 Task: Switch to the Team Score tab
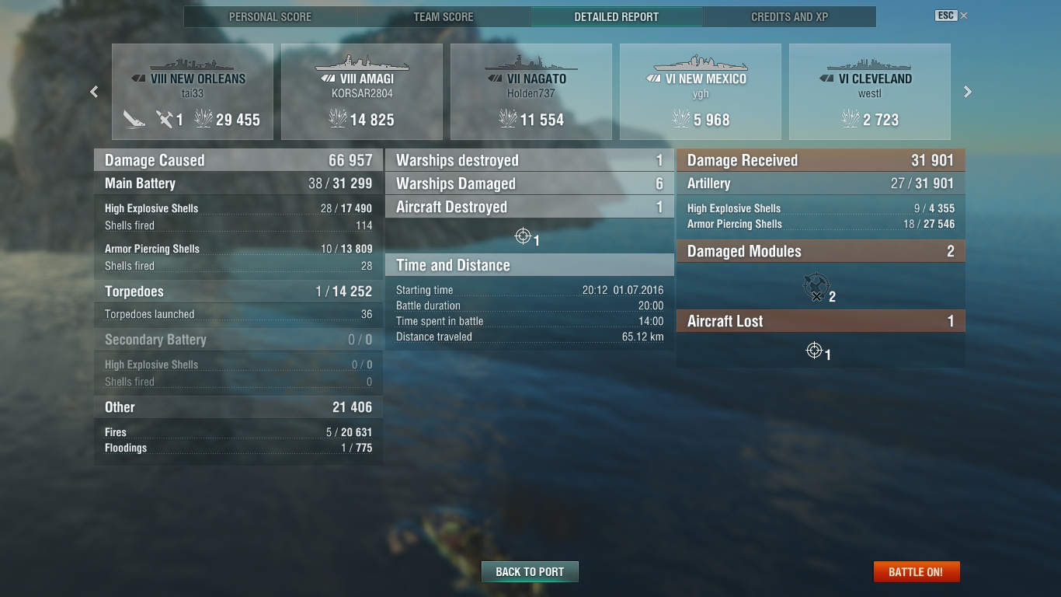(444, 16)
